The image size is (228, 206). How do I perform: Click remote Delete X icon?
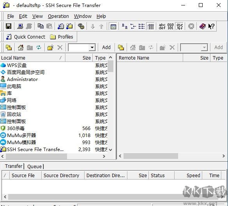coord(172,48)
